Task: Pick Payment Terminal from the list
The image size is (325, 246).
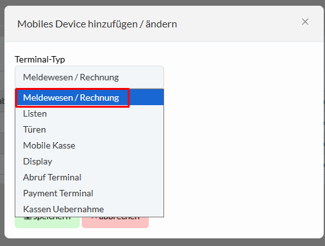Action: click(89, 193)
